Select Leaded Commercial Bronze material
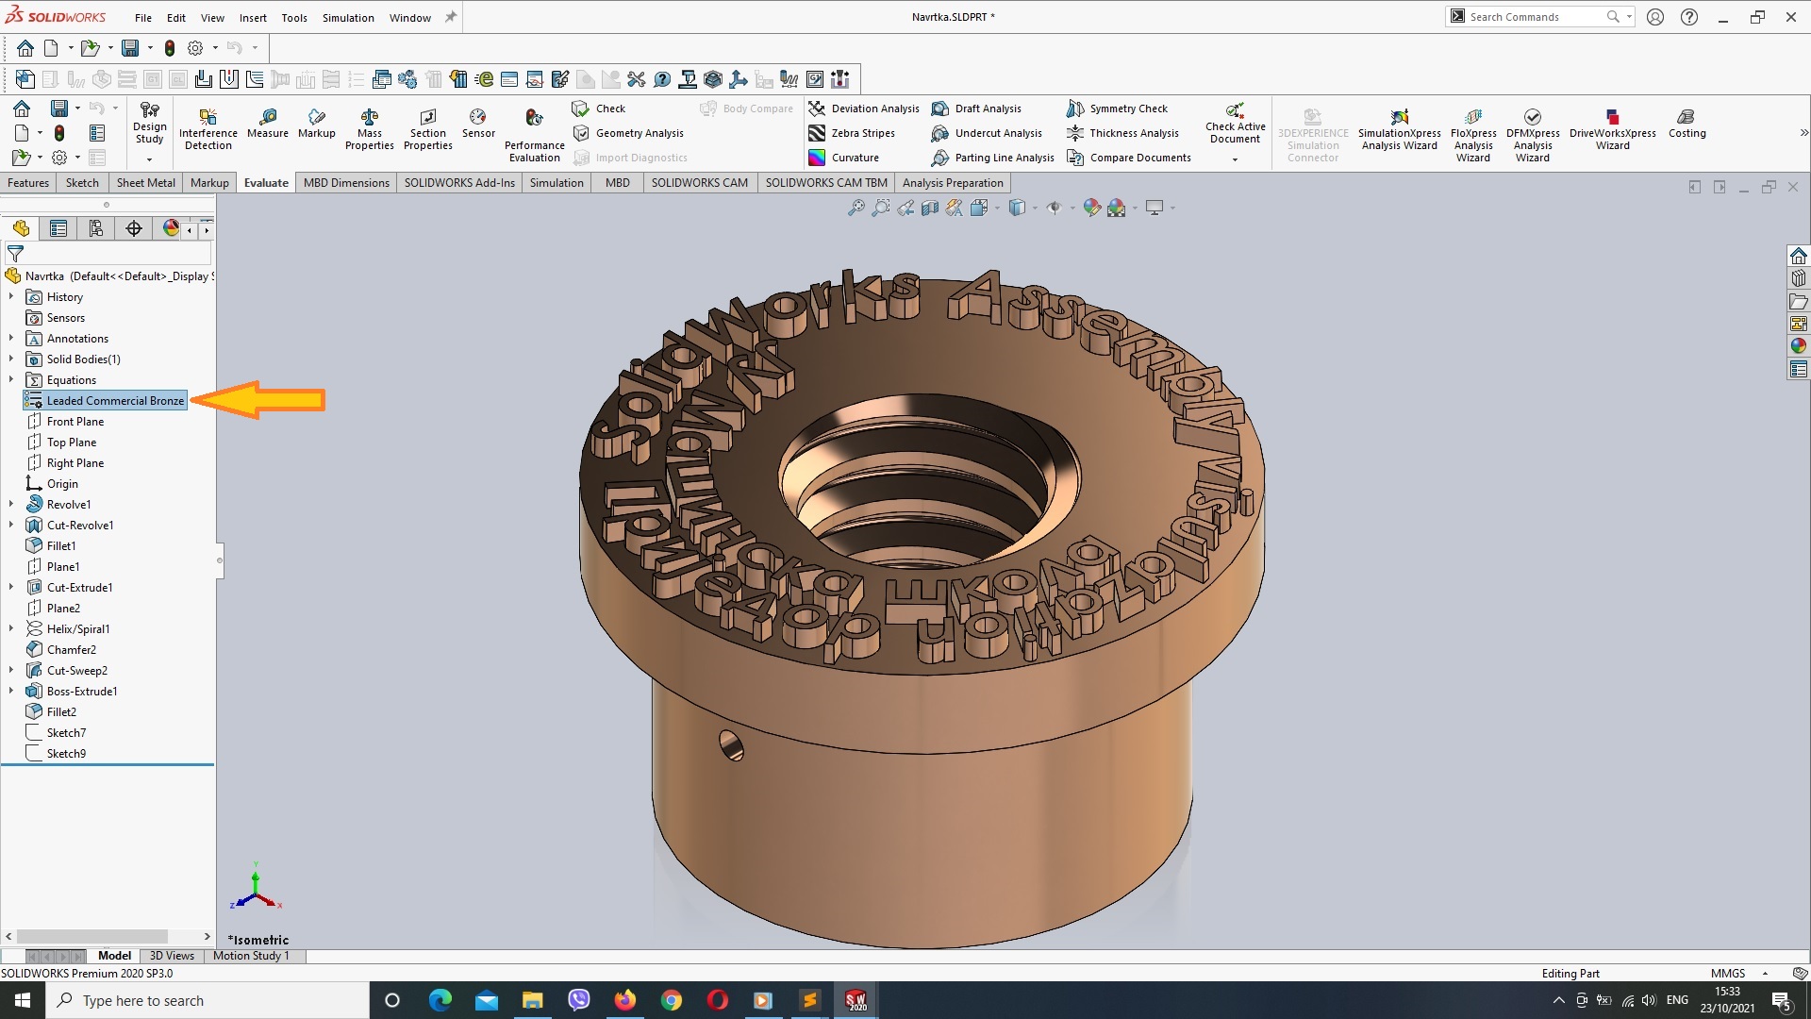The width and height of the screenshot is (1811, 1019). coord(106,400)
